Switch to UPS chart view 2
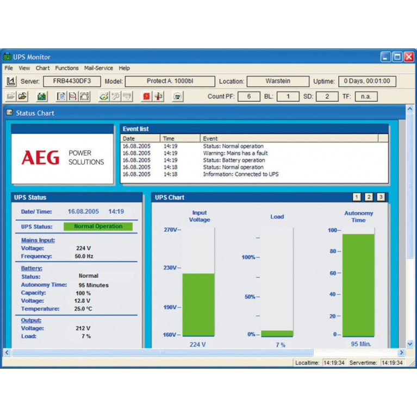417x417 pixels. 369,197
